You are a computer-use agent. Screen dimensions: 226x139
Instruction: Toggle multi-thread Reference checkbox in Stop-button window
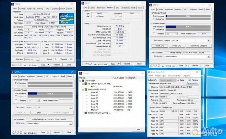click(16, 96)
